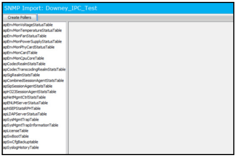Select apEnvMonCpuCoreTable entry
236x157 pixels.
pyautogui.click(x=24, y=58)
